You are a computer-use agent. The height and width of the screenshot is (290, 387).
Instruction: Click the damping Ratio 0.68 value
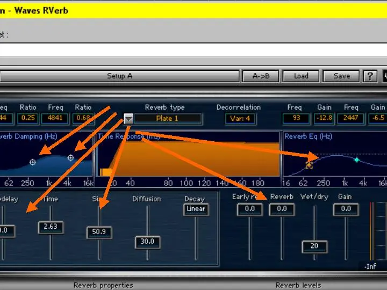(x=83, y=118)
